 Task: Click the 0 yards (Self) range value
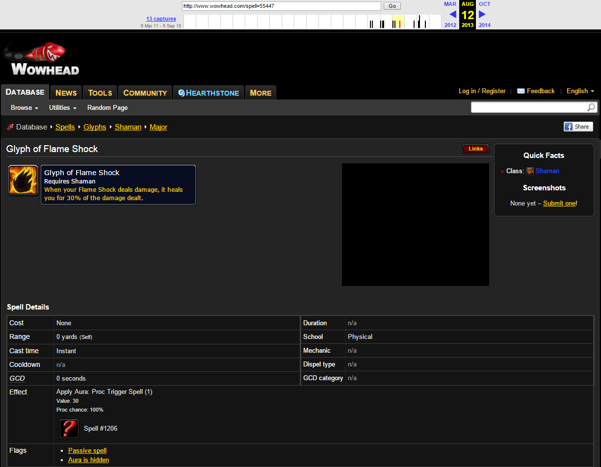point(74,337)
